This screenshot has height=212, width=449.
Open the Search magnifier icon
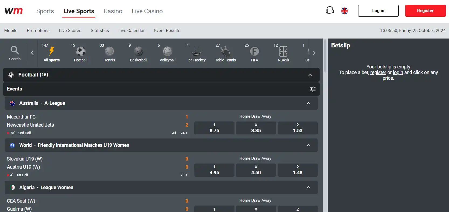[x=15, y=50]
